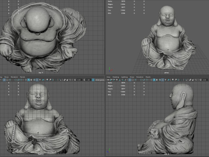Select Wireframe shading icon in side view toolbar
Viewport: 209px width, 157px height.
151,80
